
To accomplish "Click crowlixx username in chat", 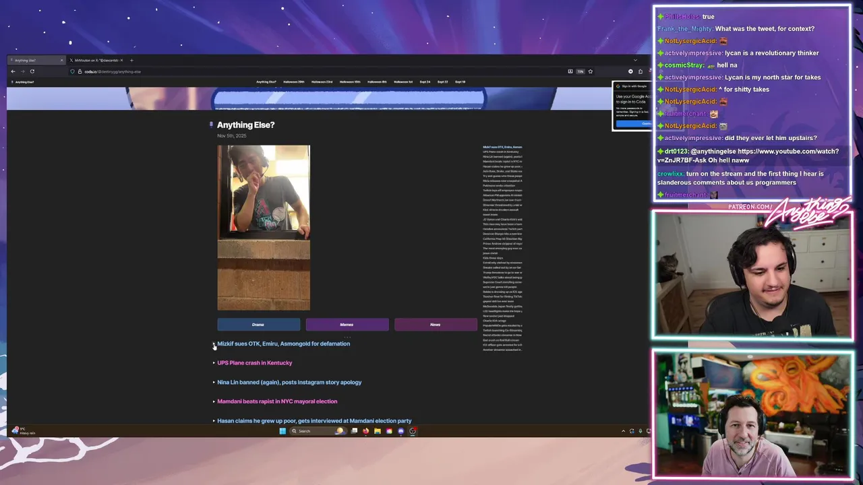I will (670, 174).
